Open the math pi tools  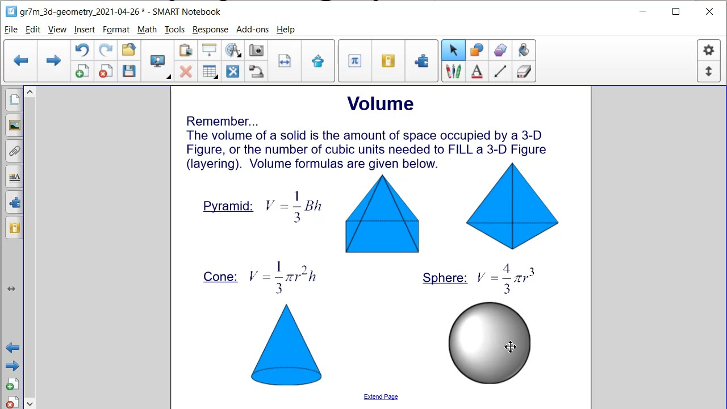(355, 61)
